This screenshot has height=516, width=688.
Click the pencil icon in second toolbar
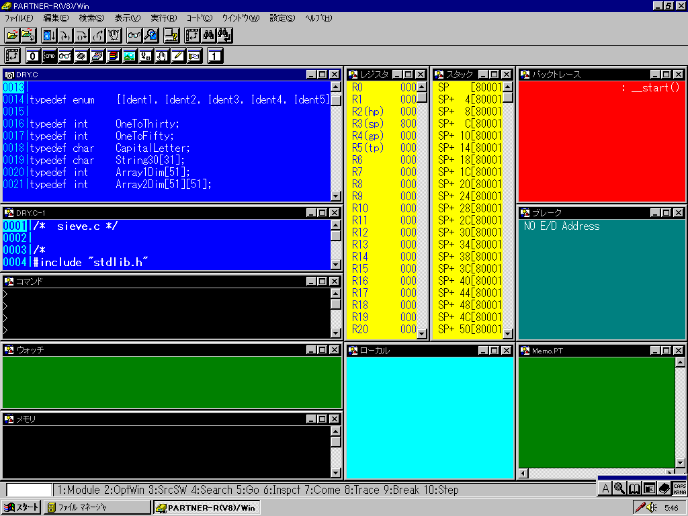pyautogui.click(x=178, y=56)
